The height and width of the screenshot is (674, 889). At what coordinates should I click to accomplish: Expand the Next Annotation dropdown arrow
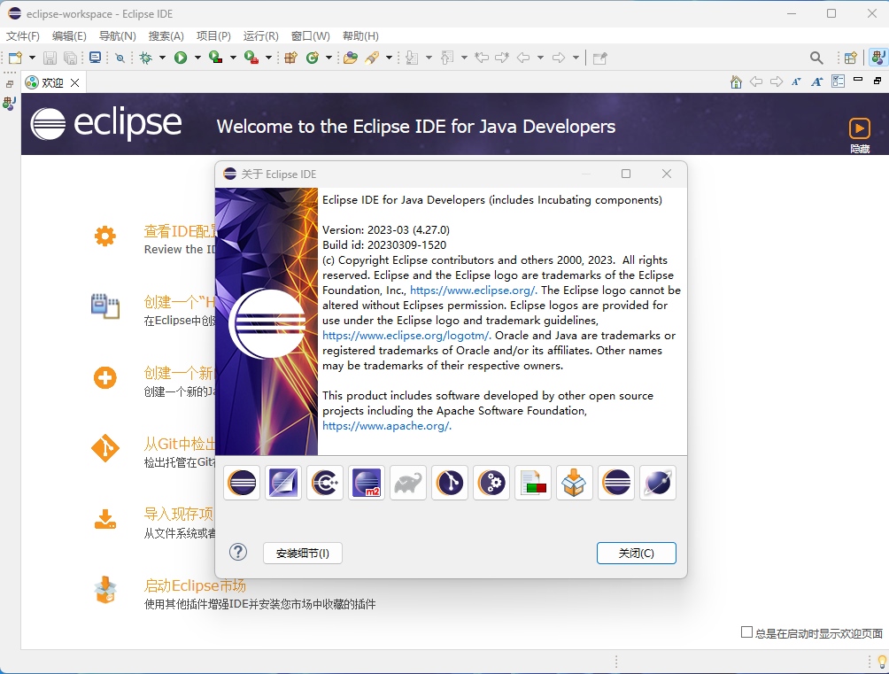(429, 58)
